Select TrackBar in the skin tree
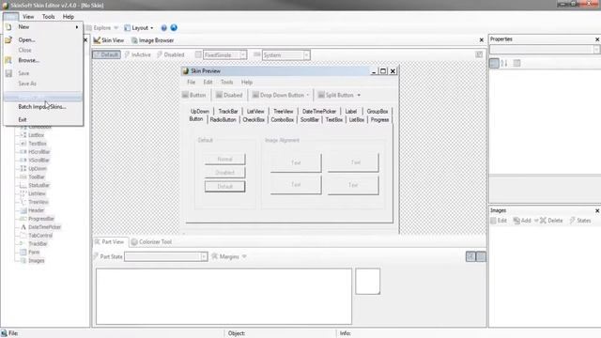 38,244
